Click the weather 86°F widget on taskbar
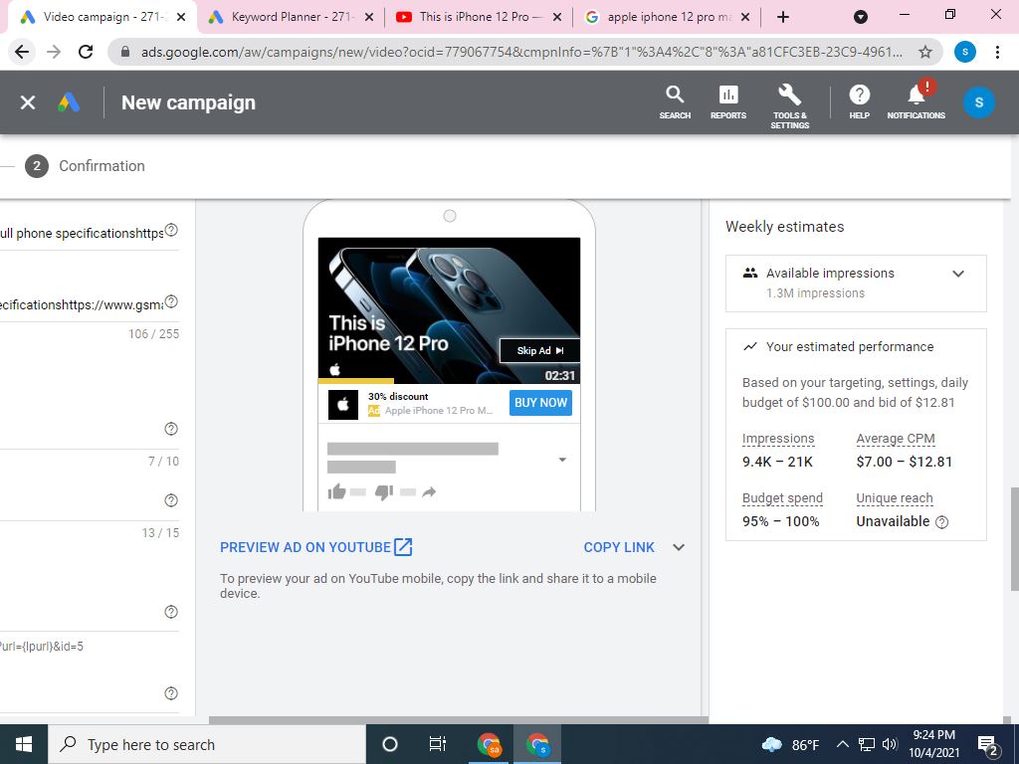 789,744
